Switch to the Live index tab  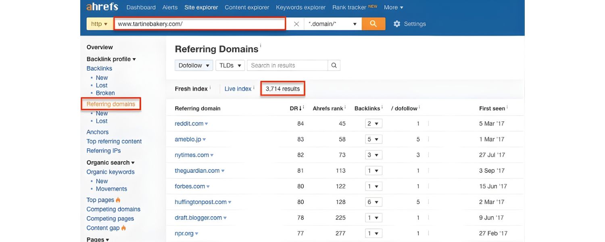[237, 88]
